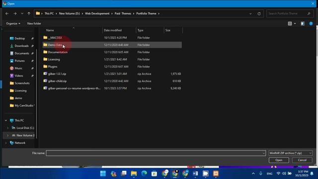This screenshot has width=318, height=179.
Task: Open the view options dropdown arrow
Action: (x=295, y=23)
